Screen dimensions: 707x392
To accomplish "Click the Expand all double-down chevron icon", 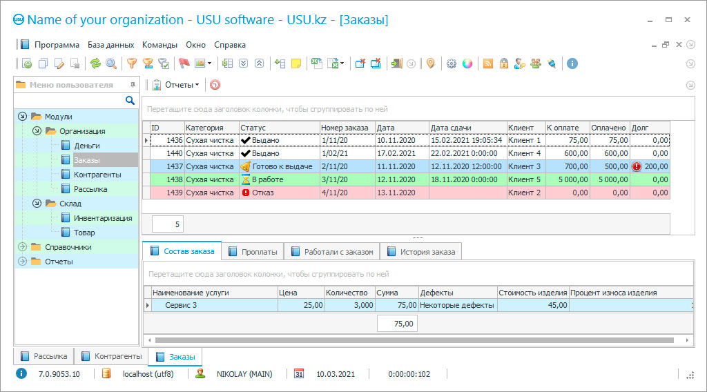I will click(244, 63).
